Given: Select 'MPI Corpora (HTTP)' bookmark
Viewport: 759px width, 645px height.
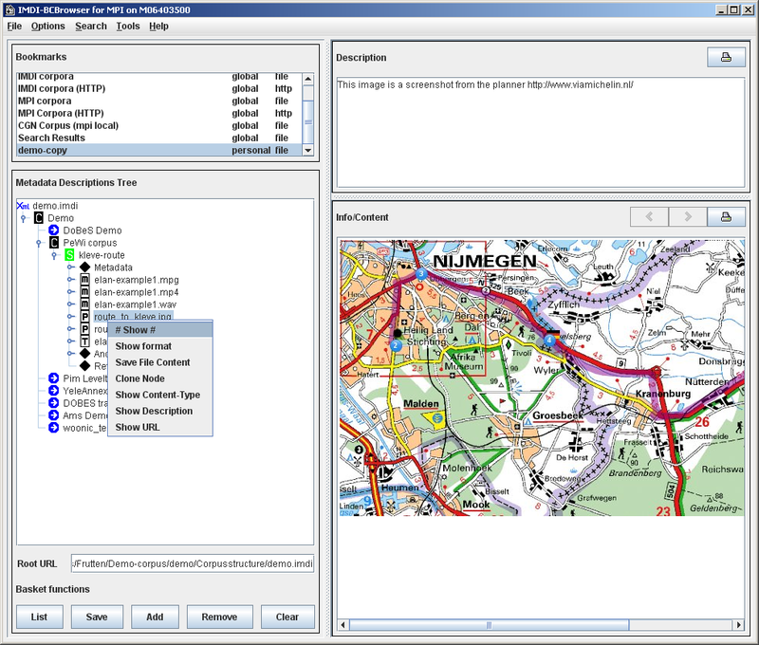Looking at the screenshot, I should pyautogui.click(x=159, y=113).
